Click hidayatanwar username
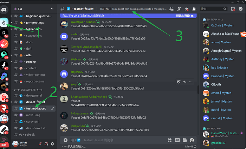The image size is (246, 149). [80, 113]
